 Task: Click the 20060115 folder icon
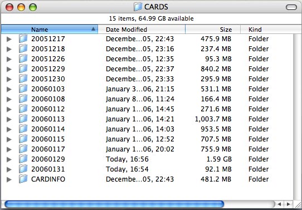pyautogui.click(x=23, y=139)
